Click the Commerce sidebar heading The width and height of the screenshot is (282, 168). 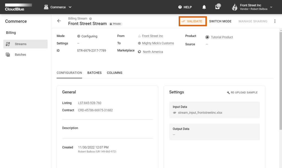pyautogui.click(x=16, y=21)
